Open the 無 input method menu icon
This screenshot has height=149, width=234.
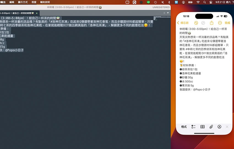point(176,2)
